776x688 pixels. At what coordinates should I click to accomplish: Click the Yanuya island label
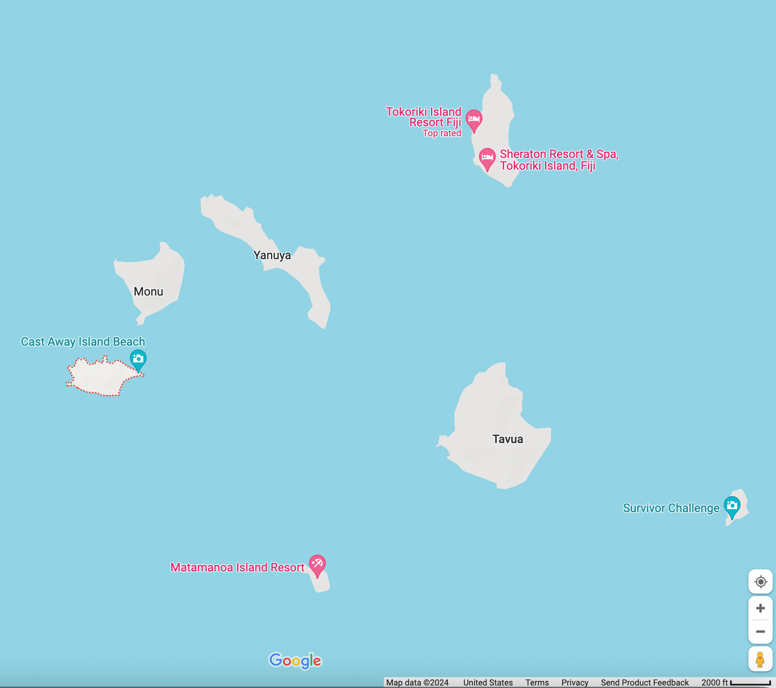[x=272, y=255]
